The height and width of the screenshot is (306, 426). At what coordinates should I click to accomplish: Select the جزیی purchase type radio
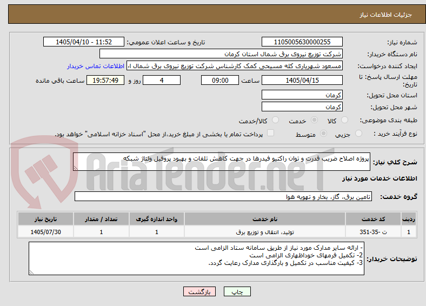pyautogui.click(x=358, y=133)
